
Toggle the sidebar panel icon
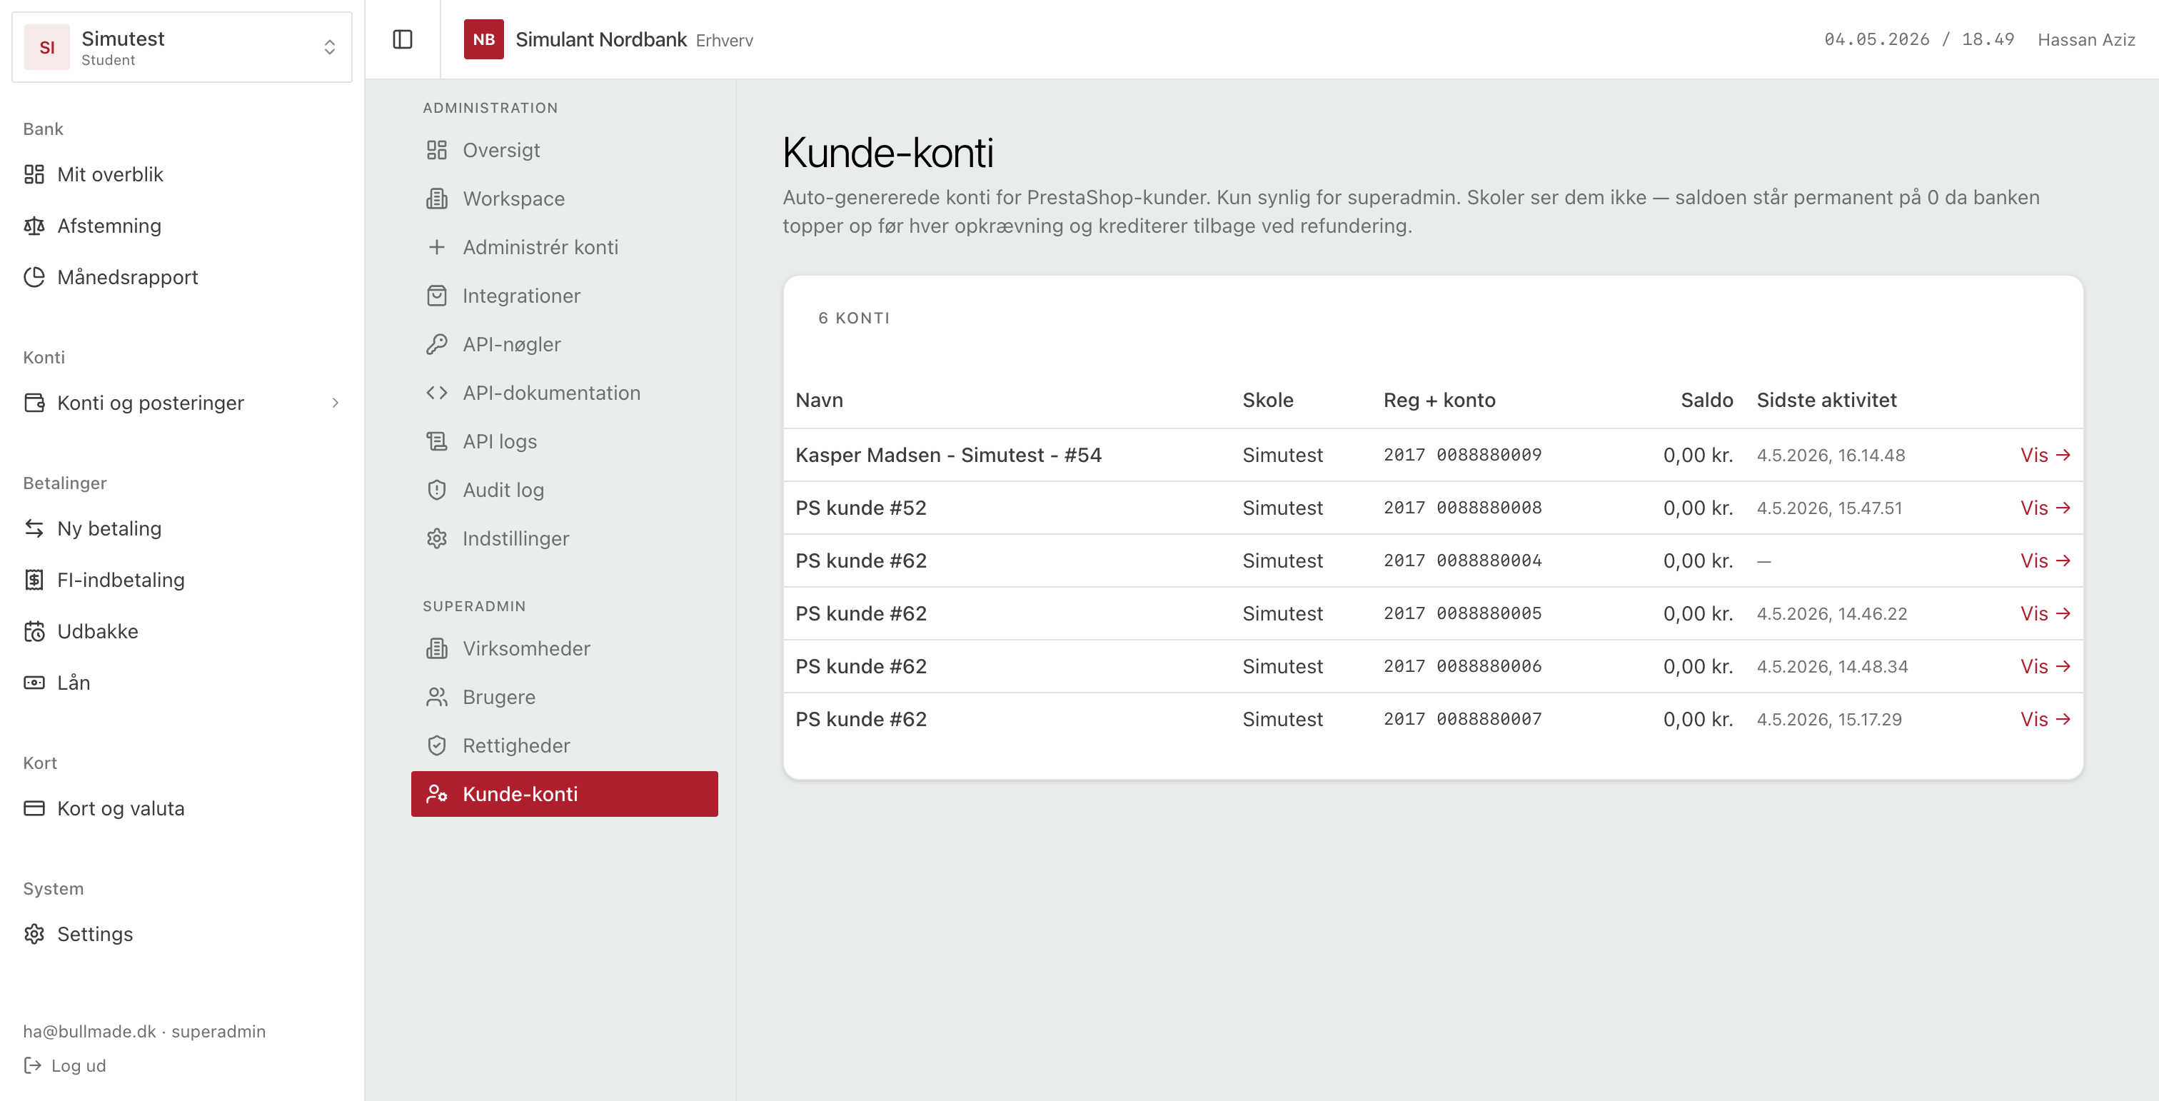pos(402,39)
